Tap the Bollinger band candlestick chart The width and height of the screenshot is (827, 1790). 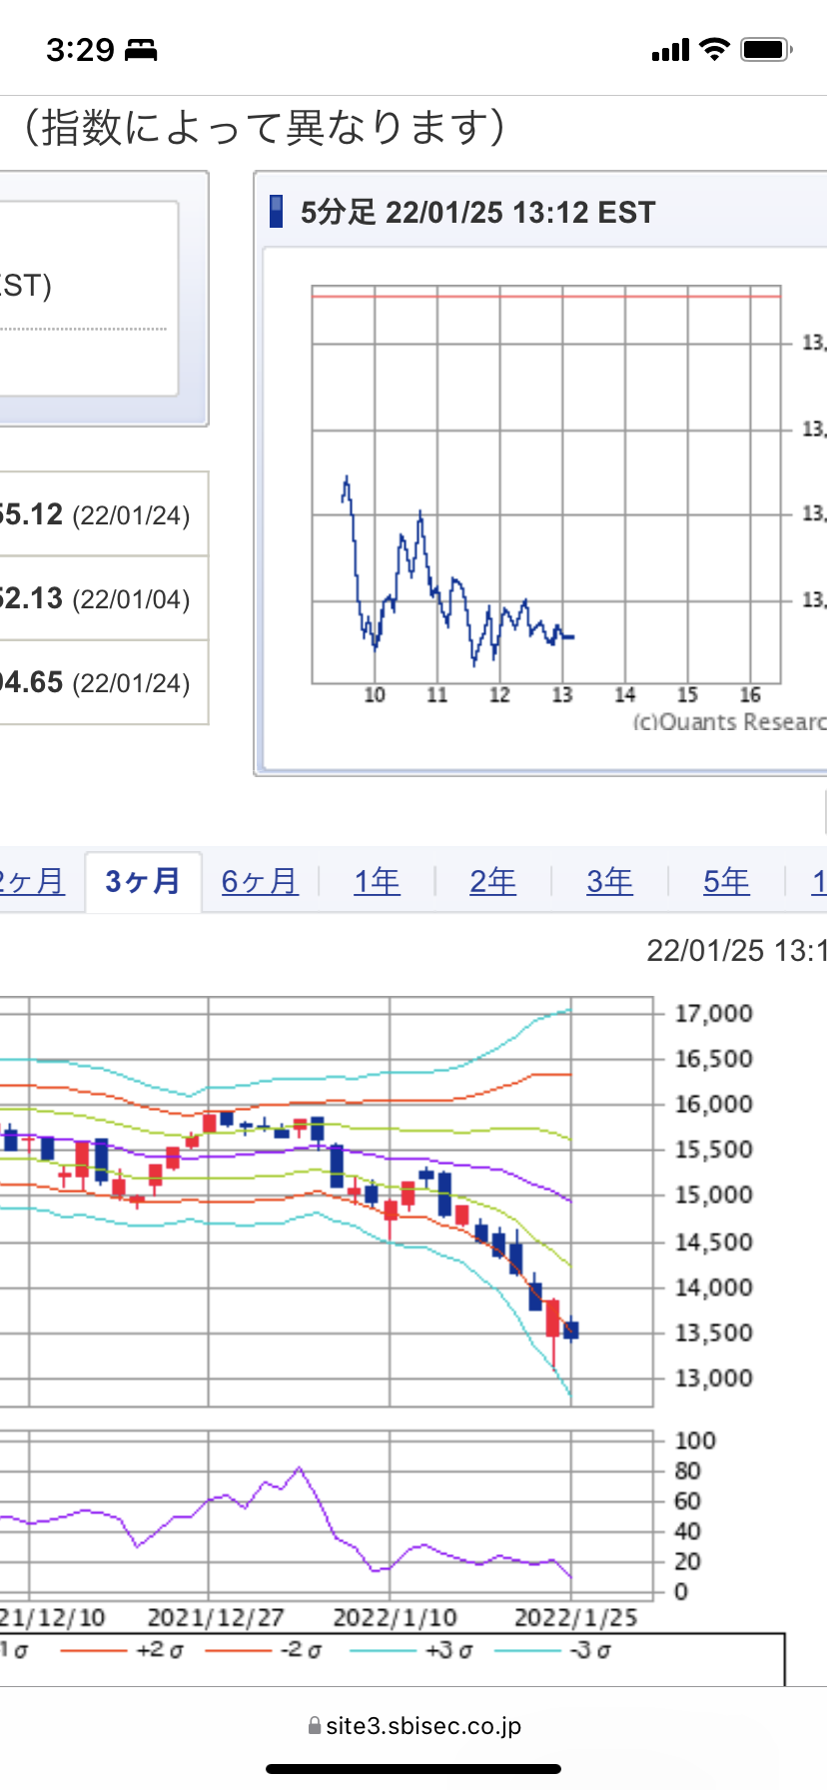click(330, 1201)
